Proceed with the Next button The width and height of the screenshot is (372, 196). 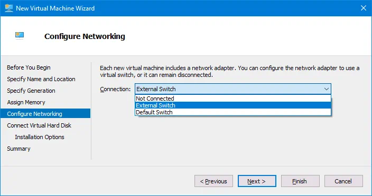(257, 181)
